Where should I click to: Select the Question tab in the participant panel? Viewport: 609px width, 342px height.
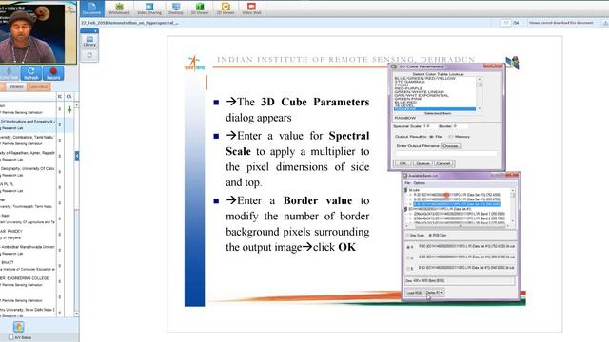39,87
